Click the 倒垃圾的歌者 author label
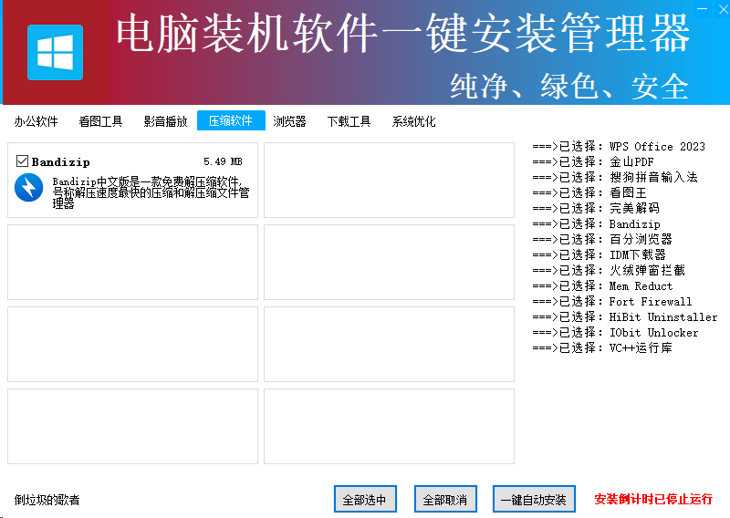730x518 pixels. click(47, 500)
